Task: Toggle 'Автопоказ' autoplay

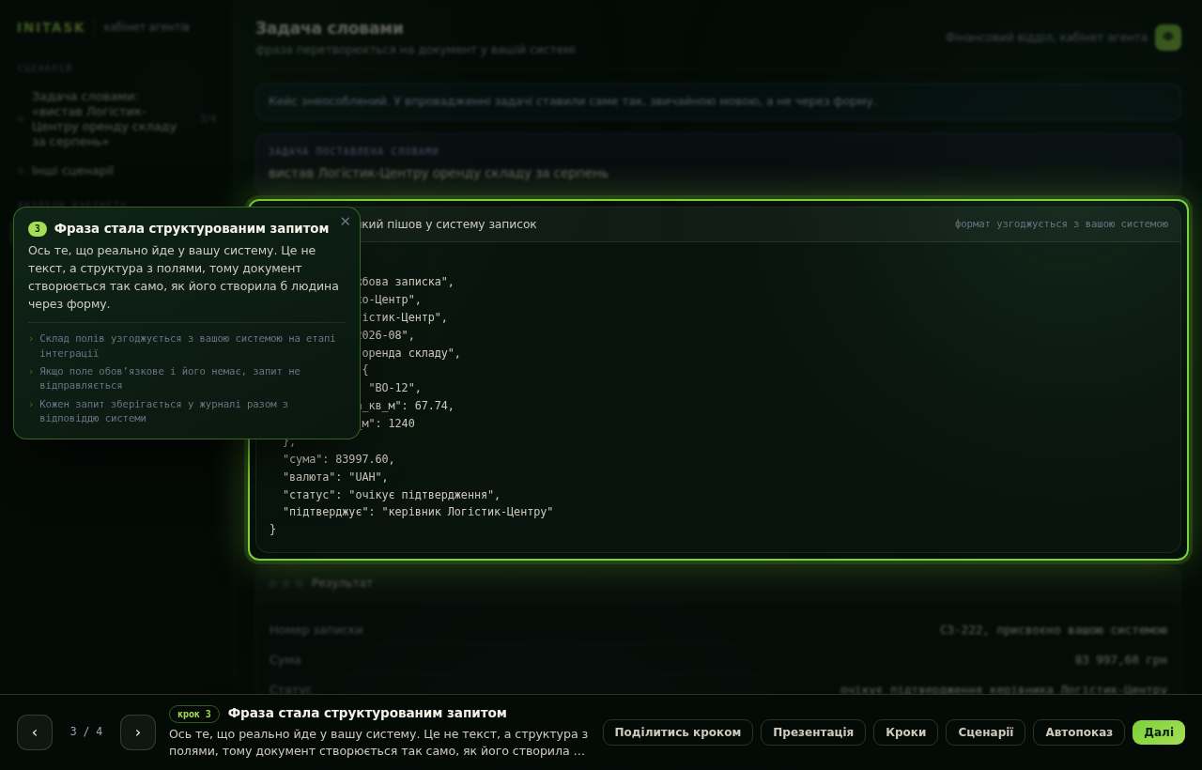Action: 1079,732
